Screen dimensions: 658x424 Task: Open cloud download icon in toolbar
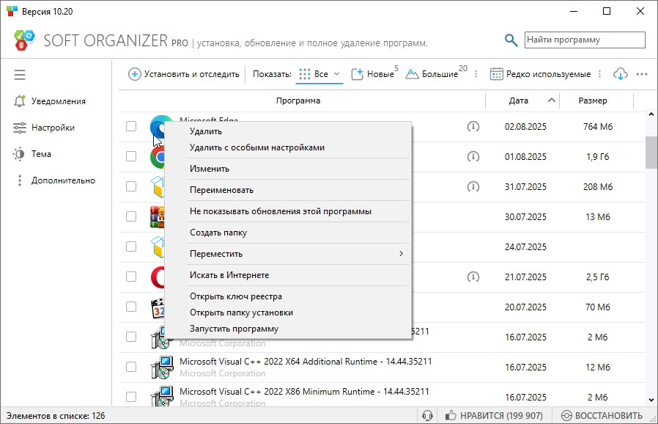[x=620, y=74]
